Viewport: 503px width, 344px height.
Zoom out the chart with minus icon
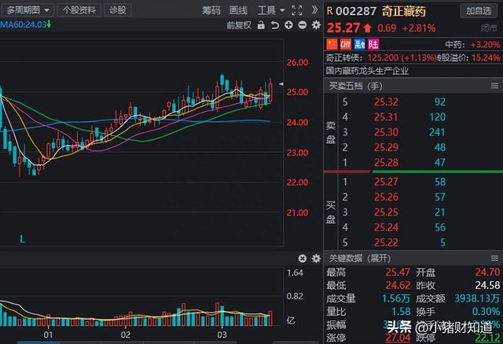coord(302,25)
